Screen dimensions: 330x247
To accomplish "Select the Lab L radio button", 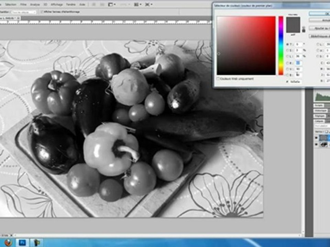I will (x=318, y=45).
